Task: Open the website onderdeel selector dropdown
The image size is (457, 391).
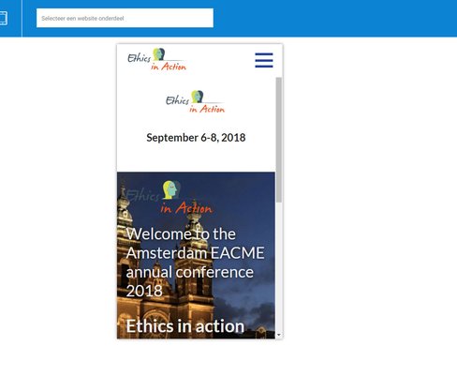Action: click(125, 18)
